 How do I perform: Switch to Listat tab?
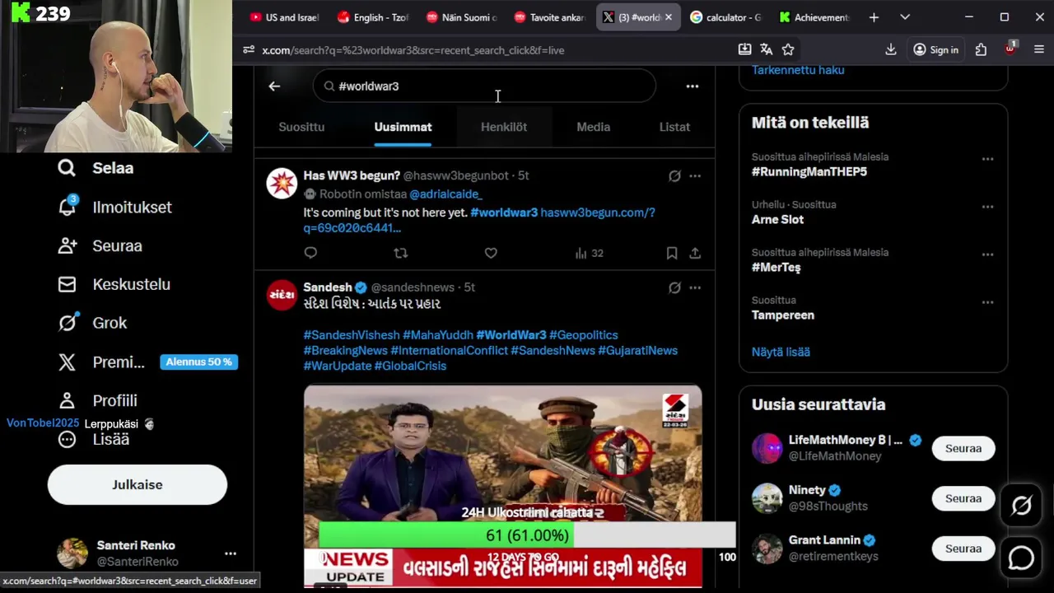pyautogui.click(x=674, y=127)
